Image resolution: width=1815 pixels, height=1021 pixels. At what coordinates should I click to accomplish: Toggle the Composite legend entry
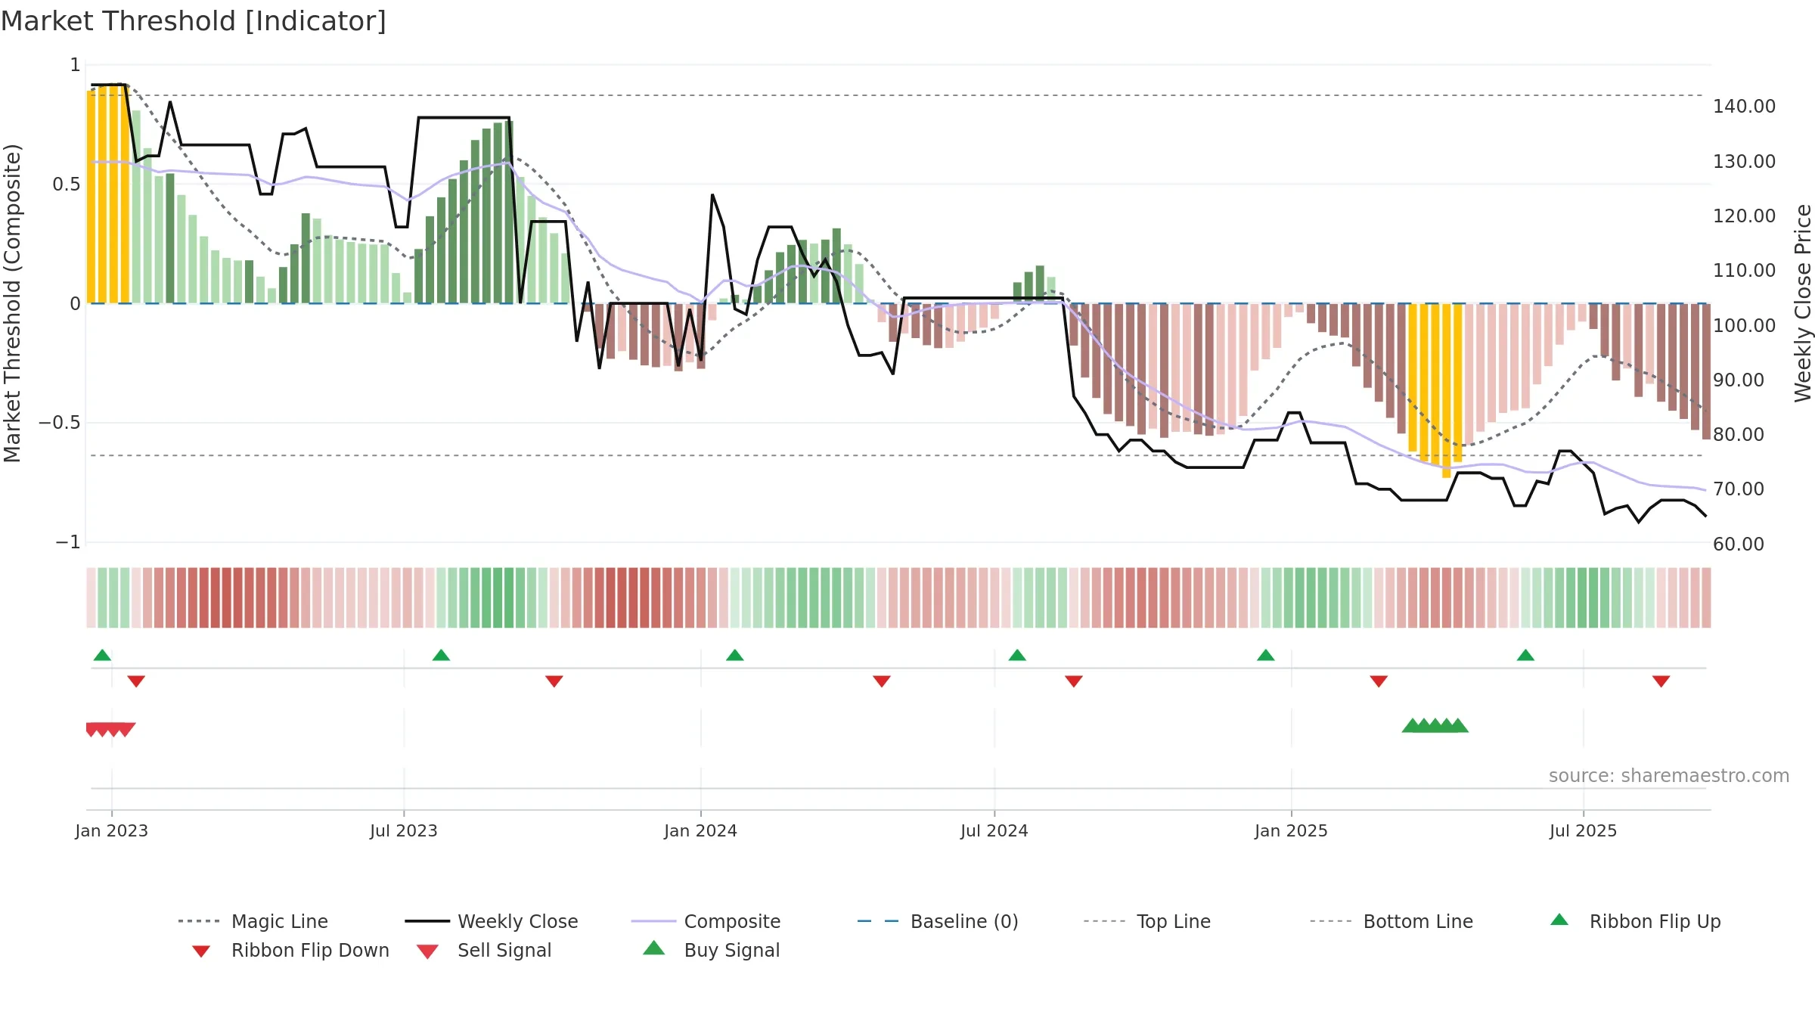706,921
